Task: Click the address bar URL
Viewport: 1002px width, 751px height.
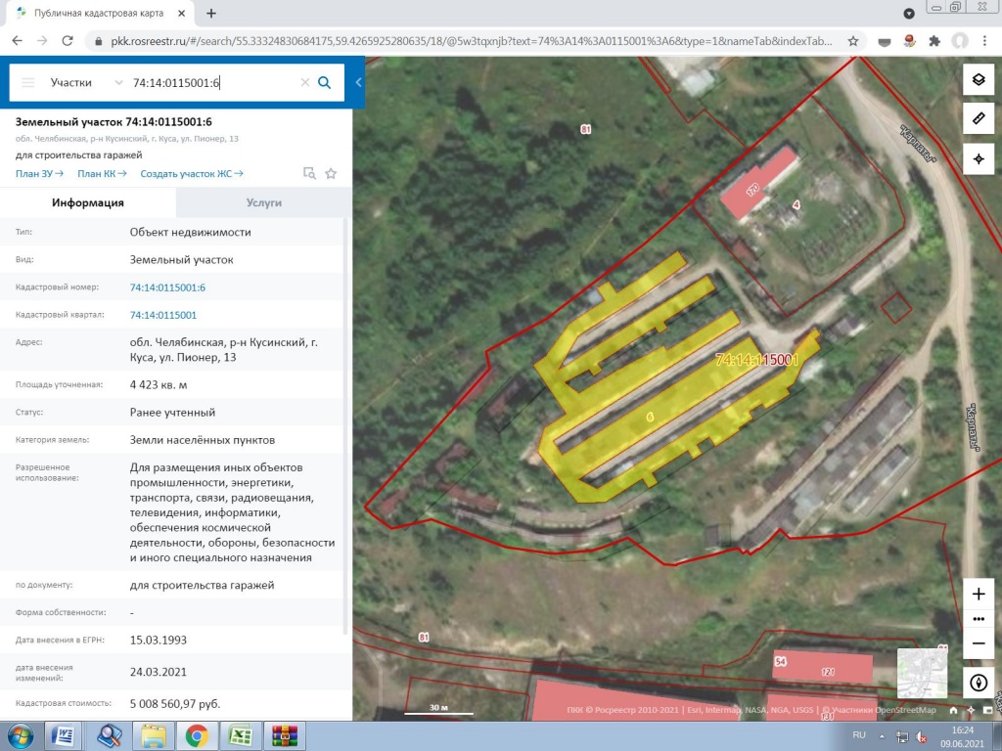Action: (x=472, y=41)
